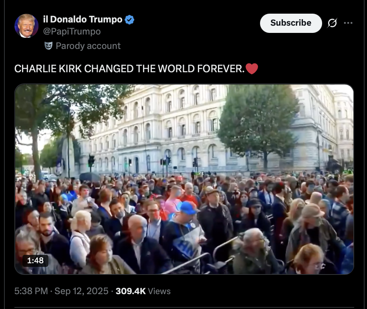Click the Parody account label
The width and height of the screenshot is (367, 309).
pyautogui.click(x=88, y=46)
